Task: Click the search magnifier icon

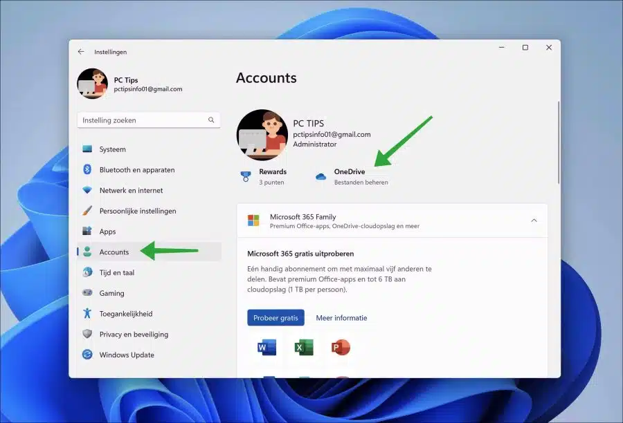Action: coord(211,120)
